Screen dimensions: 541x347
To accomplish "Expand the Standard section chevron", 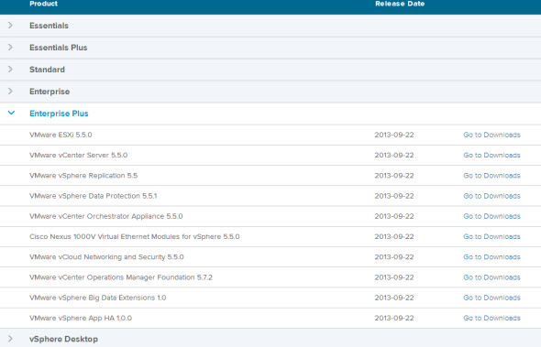I will (10, 70).
